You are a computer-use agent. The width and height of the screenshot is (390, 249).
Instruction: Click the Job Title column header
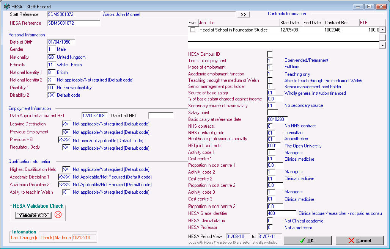click(x=239, y=23)
